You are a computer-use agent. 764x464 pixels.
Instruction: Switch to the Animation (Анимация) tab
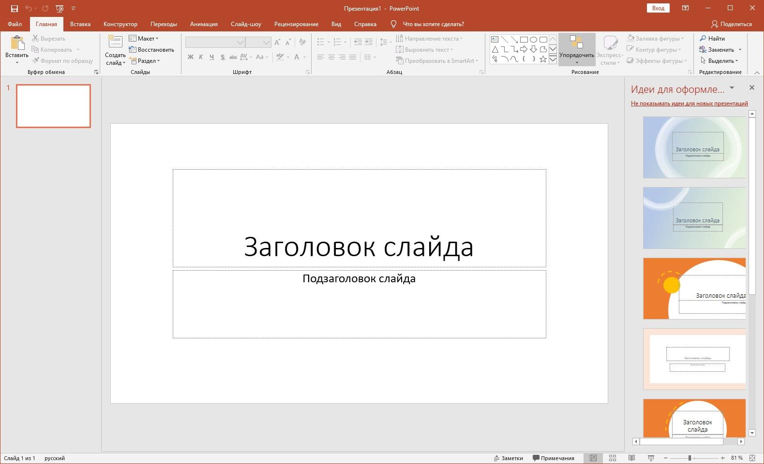click(x=204, y=24)
